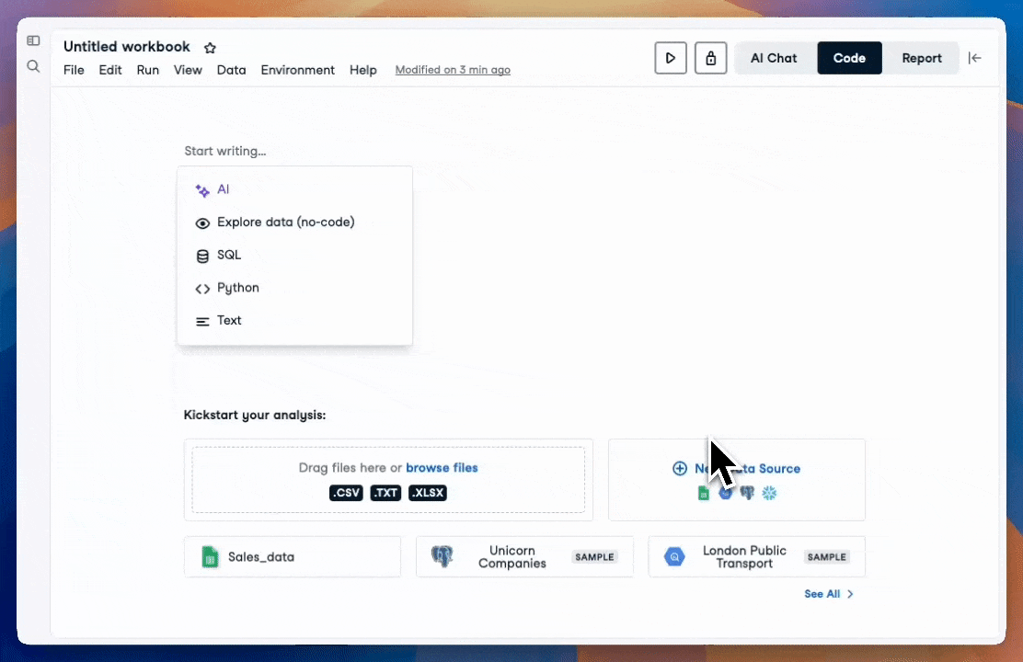Switch to the AI Chat tab
This screenshot has height=662, width=1023.
(774, 58)
